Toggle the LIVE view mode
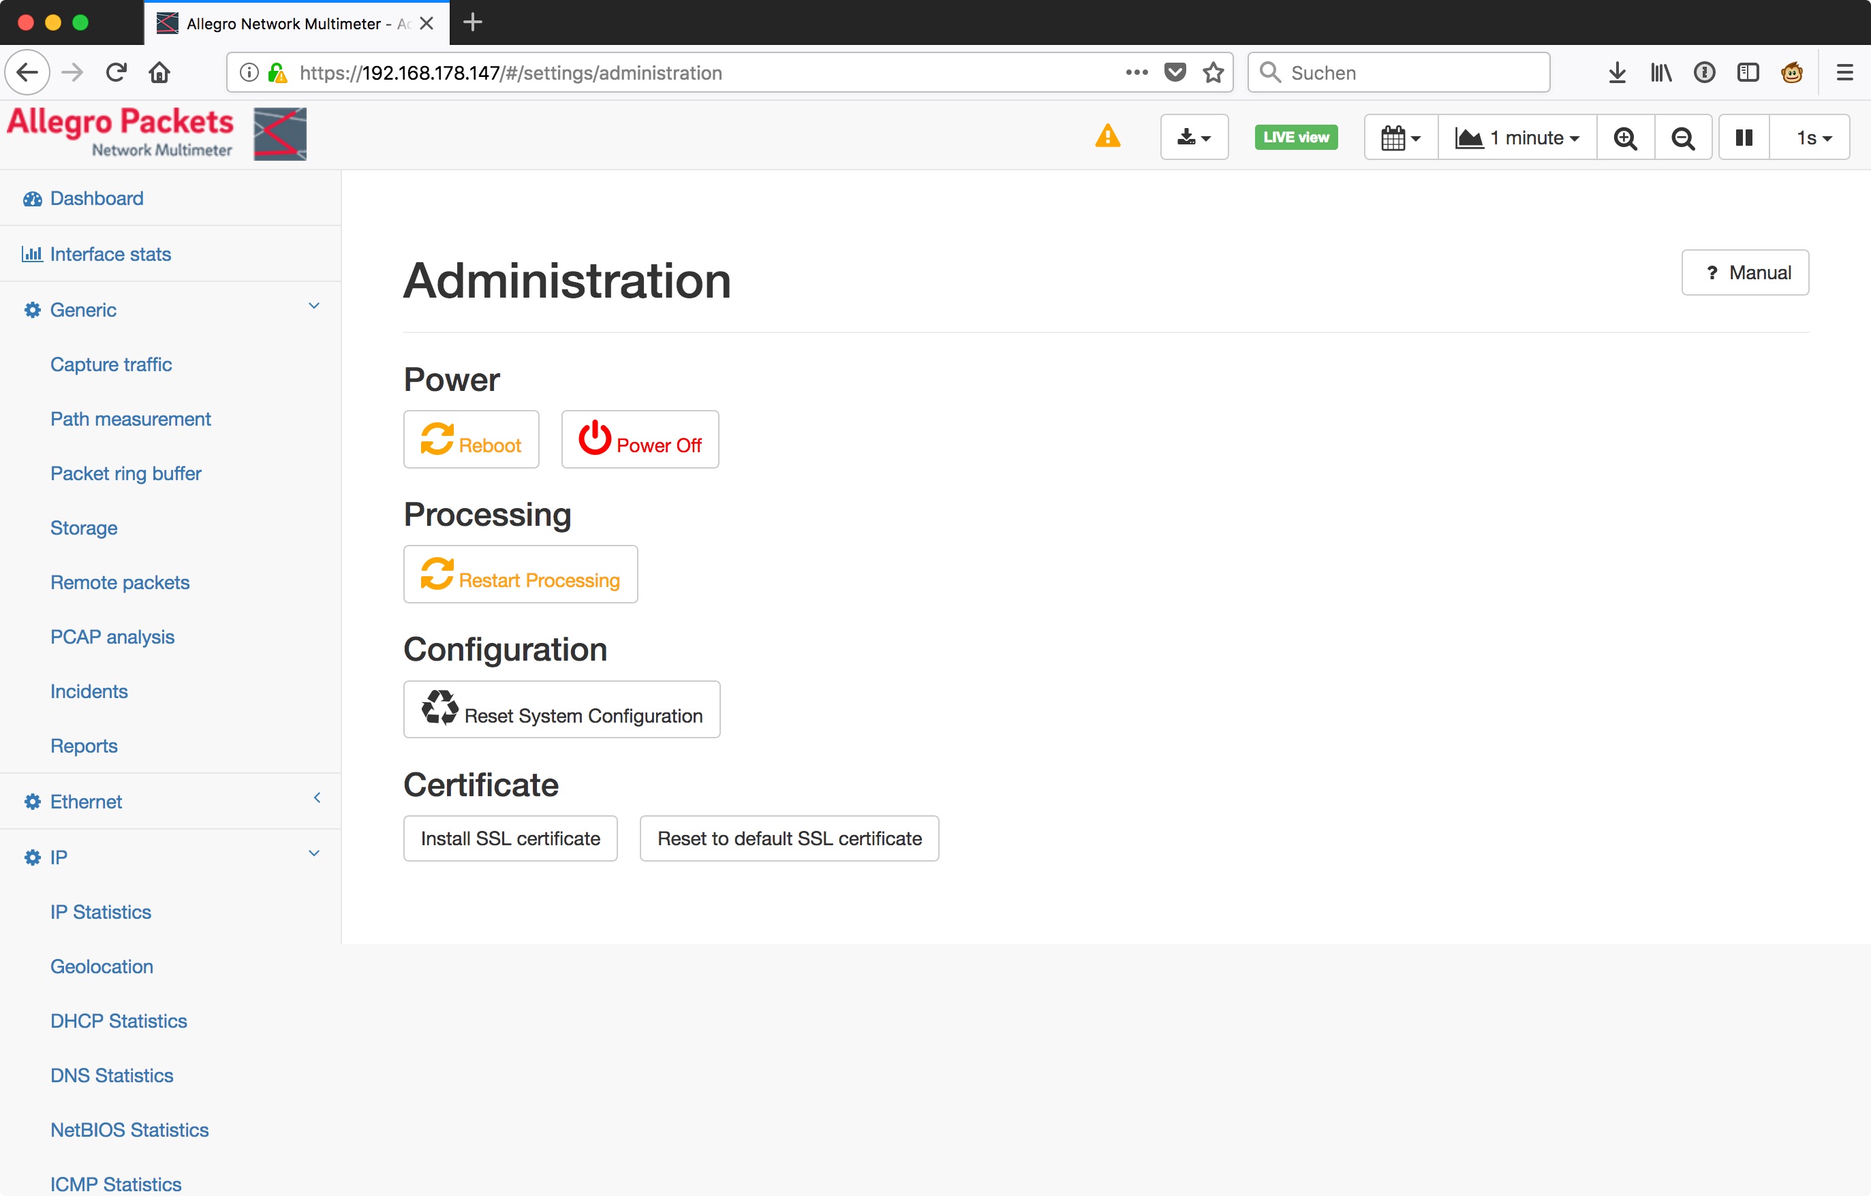The width and height of the screenshot is (1871, 1196). click(x=1295, y=137)
